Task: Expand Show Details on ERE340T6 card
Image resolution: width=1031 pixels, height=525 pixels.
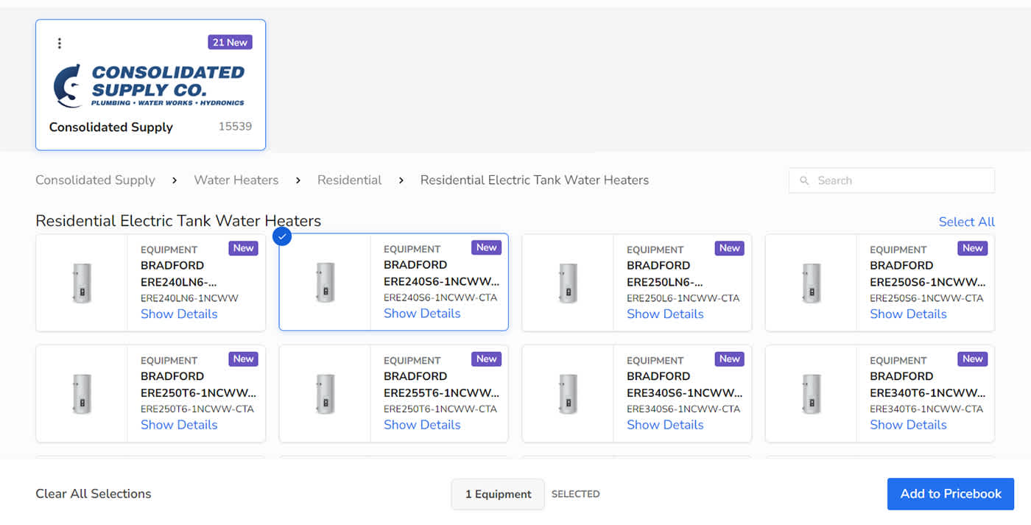Action: click(908, 425)
